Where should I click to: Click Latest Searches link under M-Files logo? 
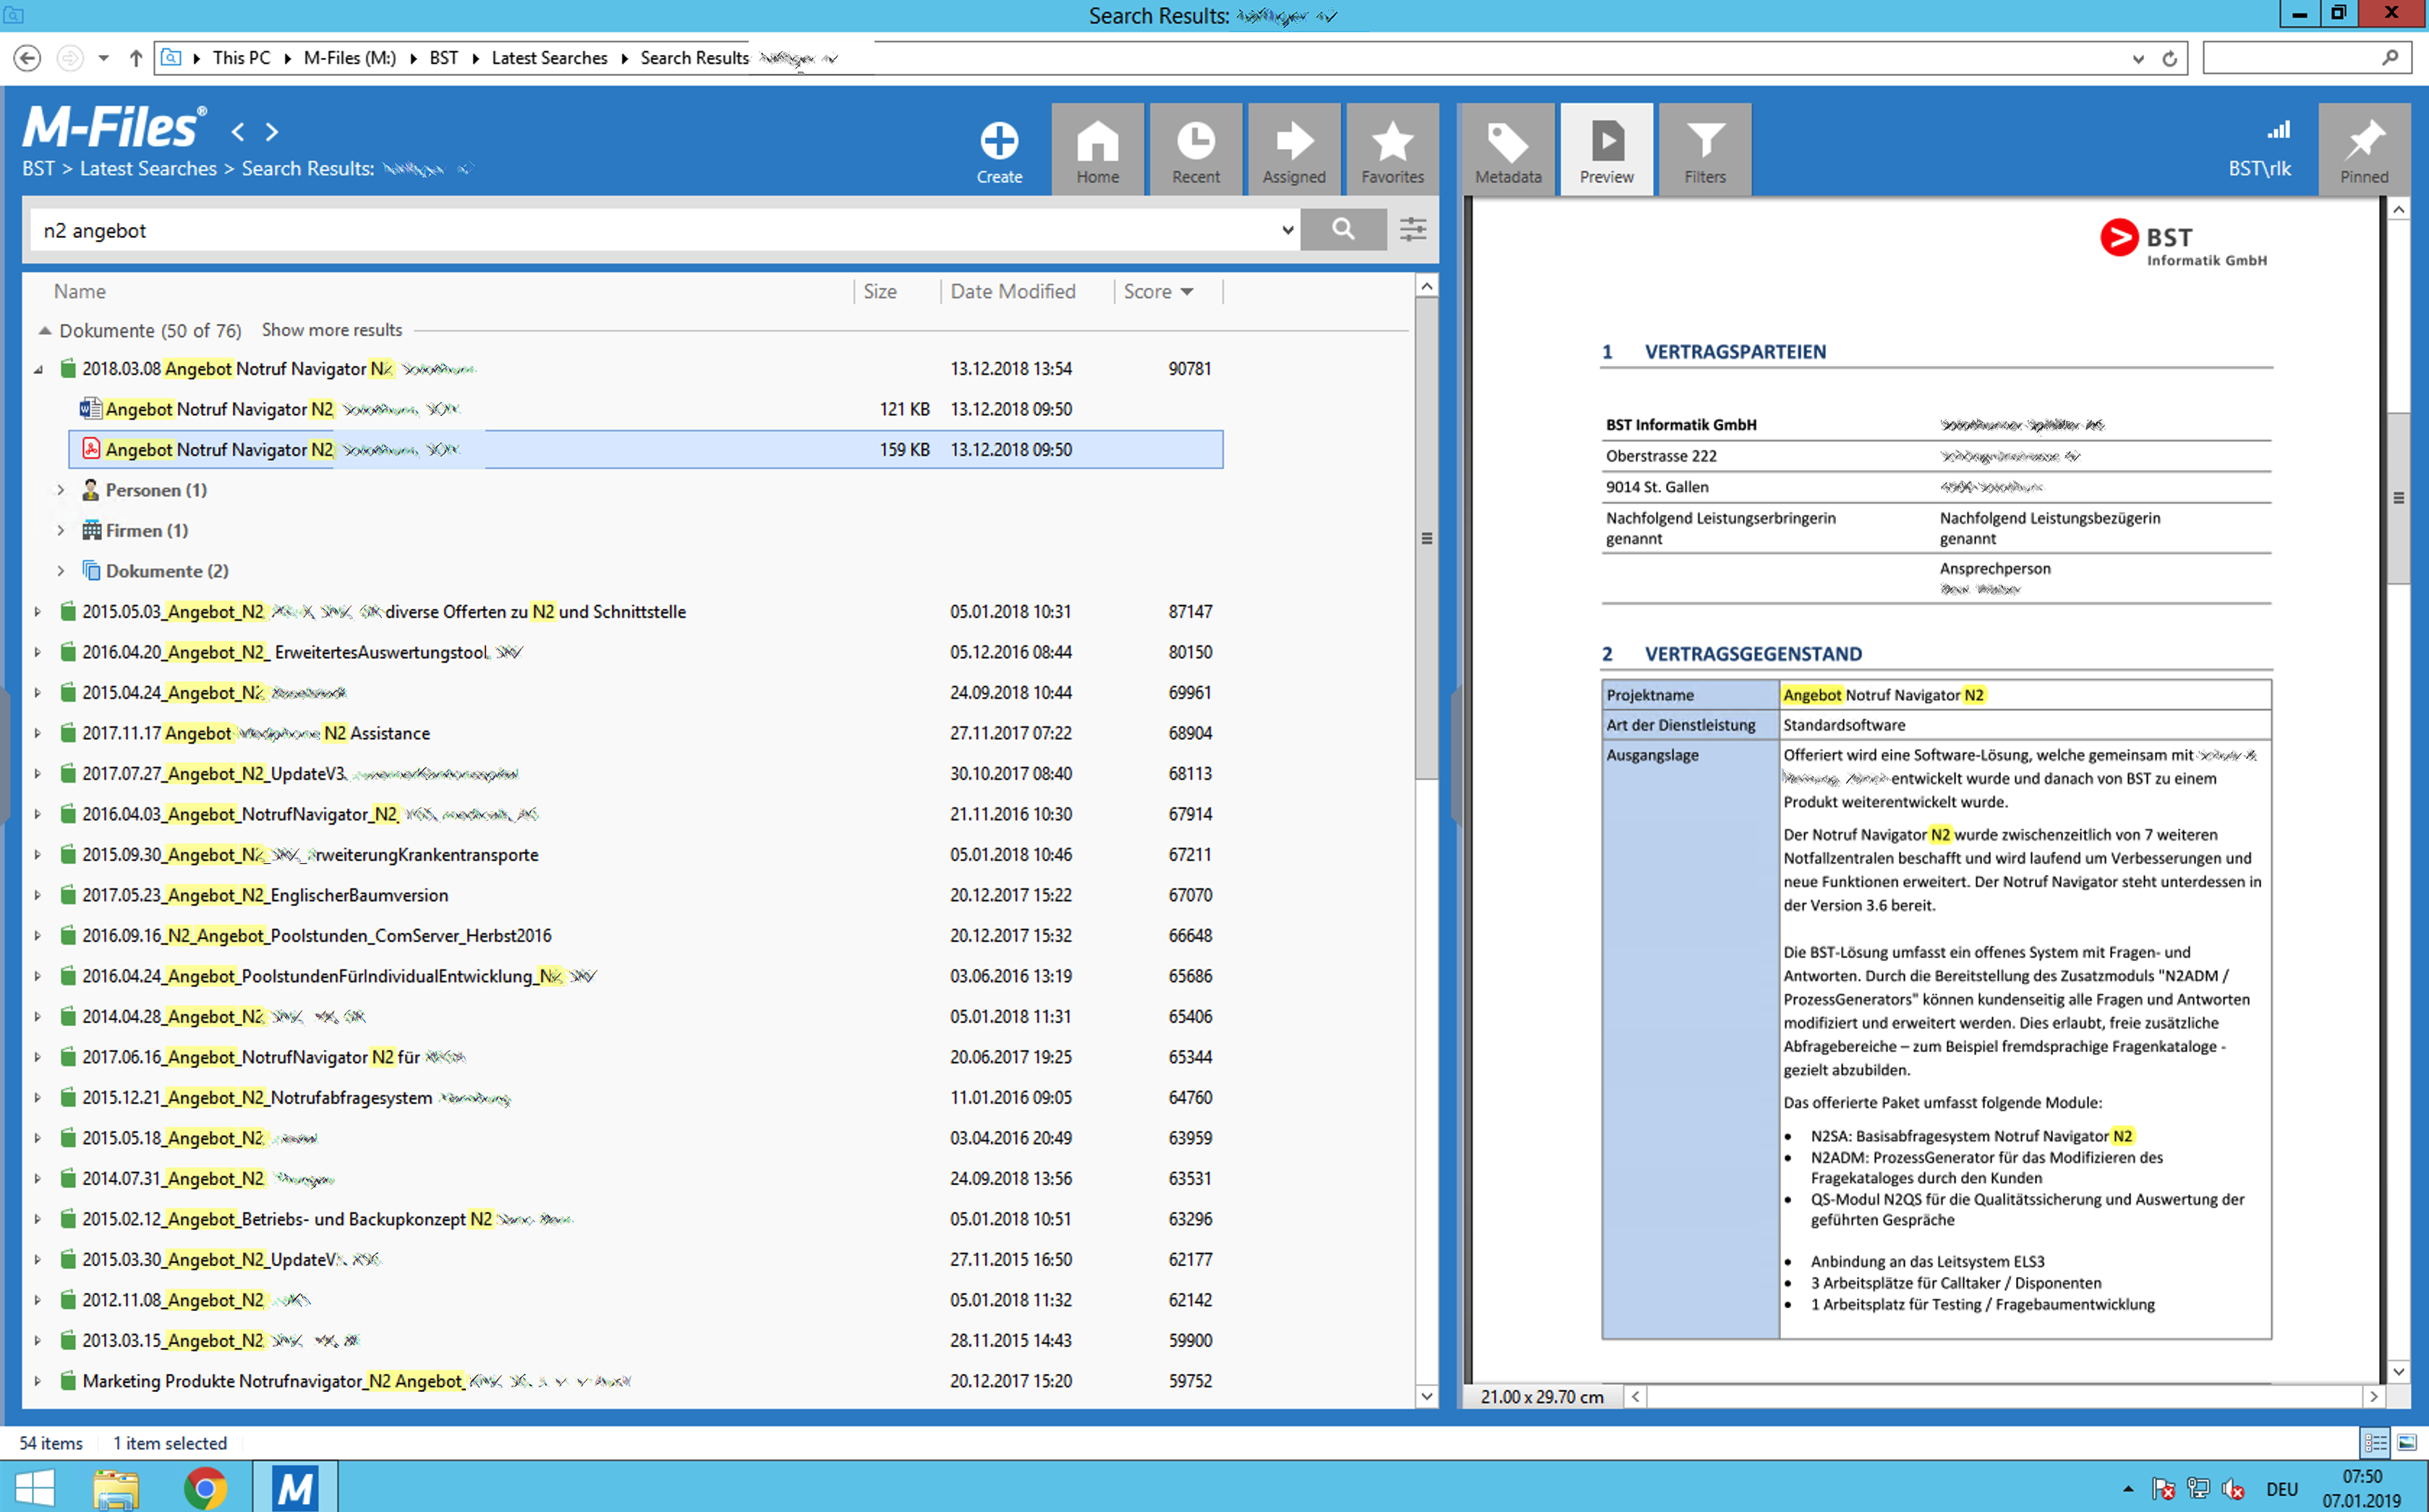click(148, 168)
